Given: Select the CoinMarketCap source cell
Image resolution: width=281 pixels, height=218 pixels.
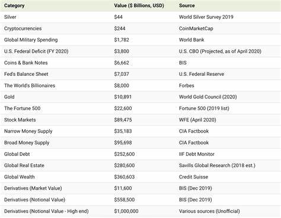Looking at the screenshot, I should (x=196, y=28).
